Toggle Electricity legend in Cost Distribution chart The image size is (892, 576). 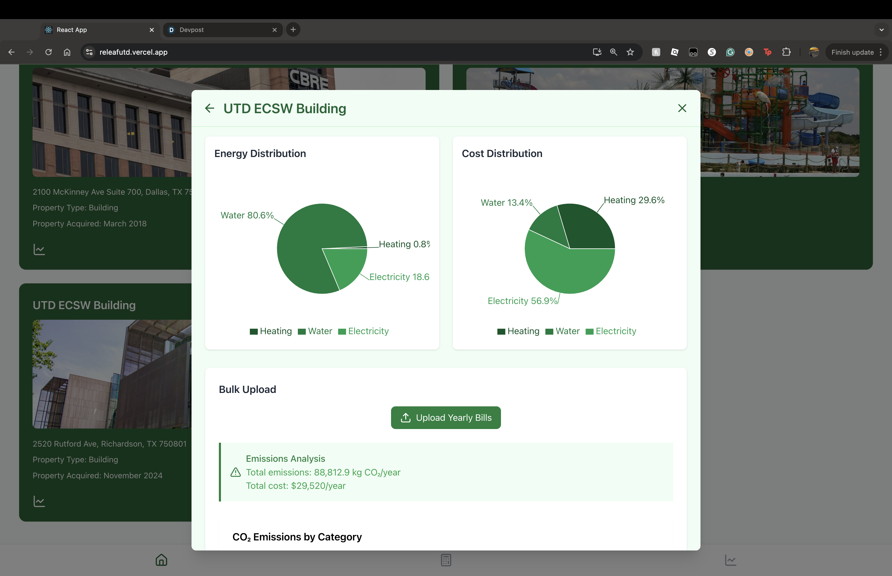click(x=610, y=331)
